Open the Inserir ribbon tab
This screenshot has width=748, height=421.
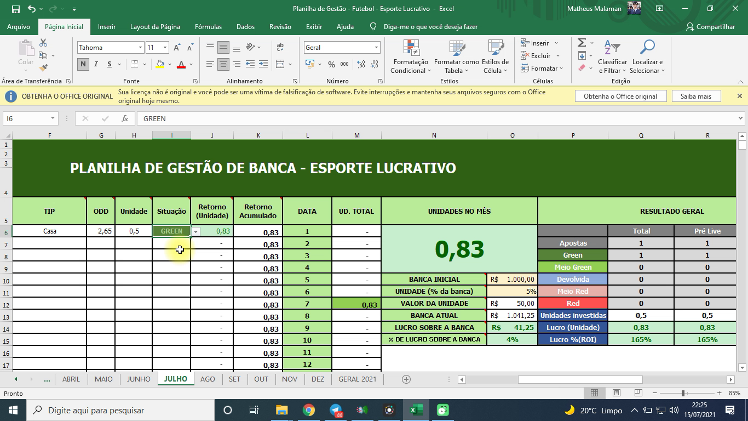107,26
